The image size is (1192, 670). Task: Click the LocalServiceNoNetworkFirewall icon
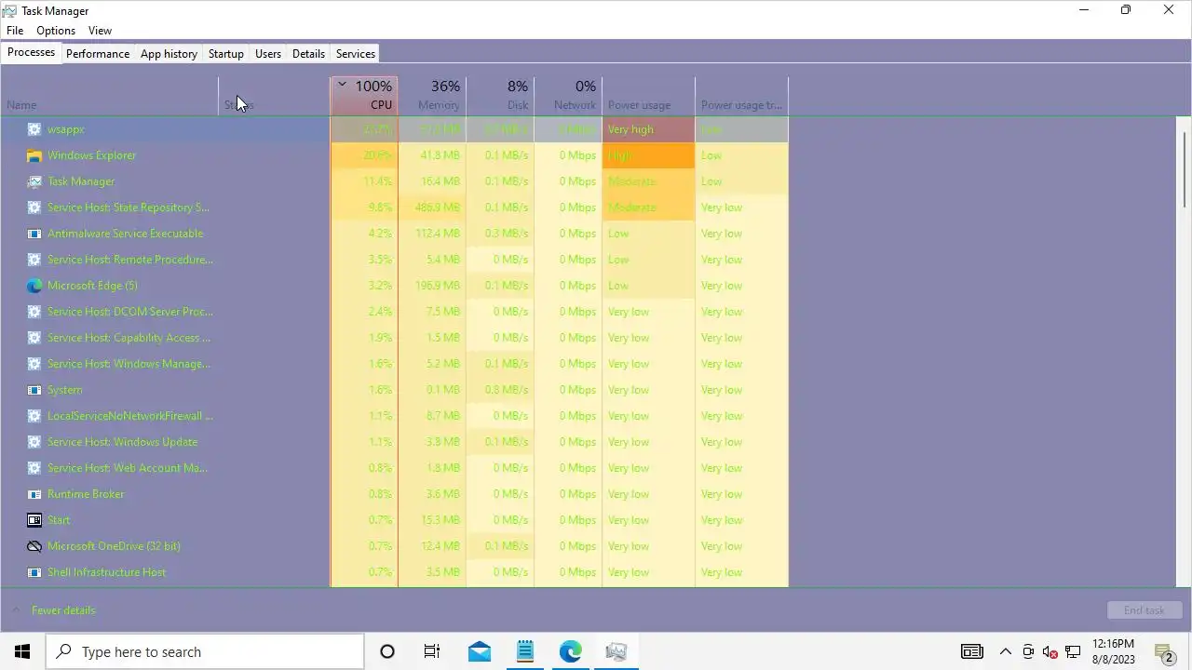(x=34, y=416)
